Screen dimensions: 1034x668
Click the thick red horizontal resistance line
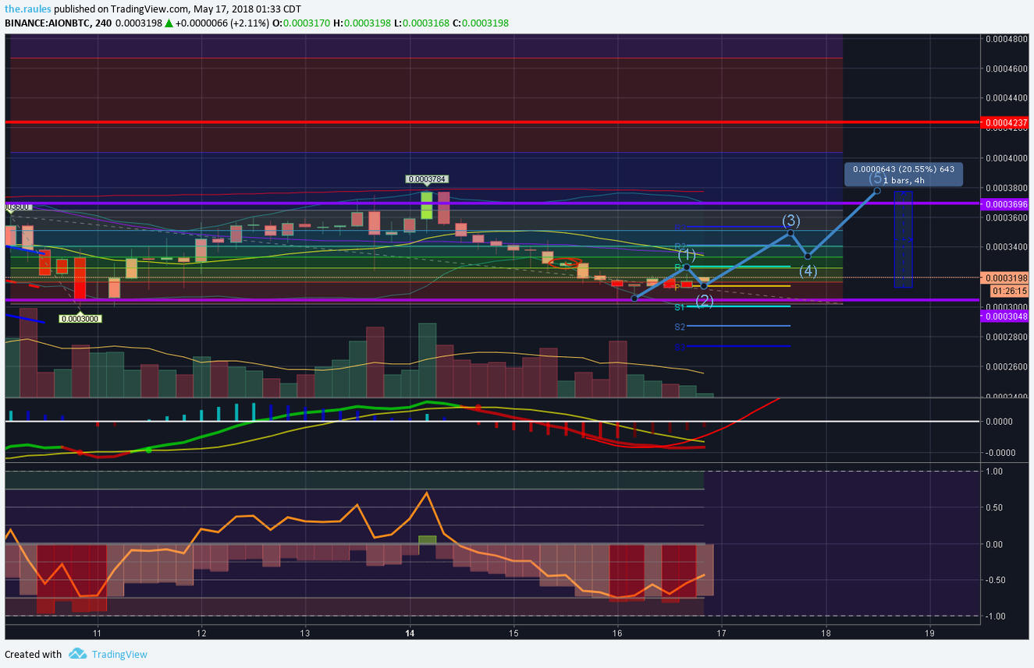(x=492, y=122)
